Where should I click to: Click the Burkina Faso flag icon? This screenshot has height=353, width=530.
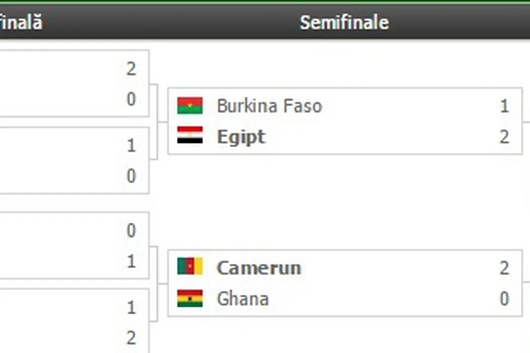tap(190, 106)
